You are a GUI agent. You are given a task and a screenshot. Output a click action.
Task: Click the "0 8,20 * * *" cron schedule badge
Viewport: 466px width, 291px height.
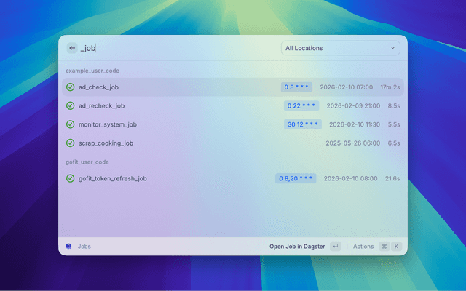[x=296, y=178]
